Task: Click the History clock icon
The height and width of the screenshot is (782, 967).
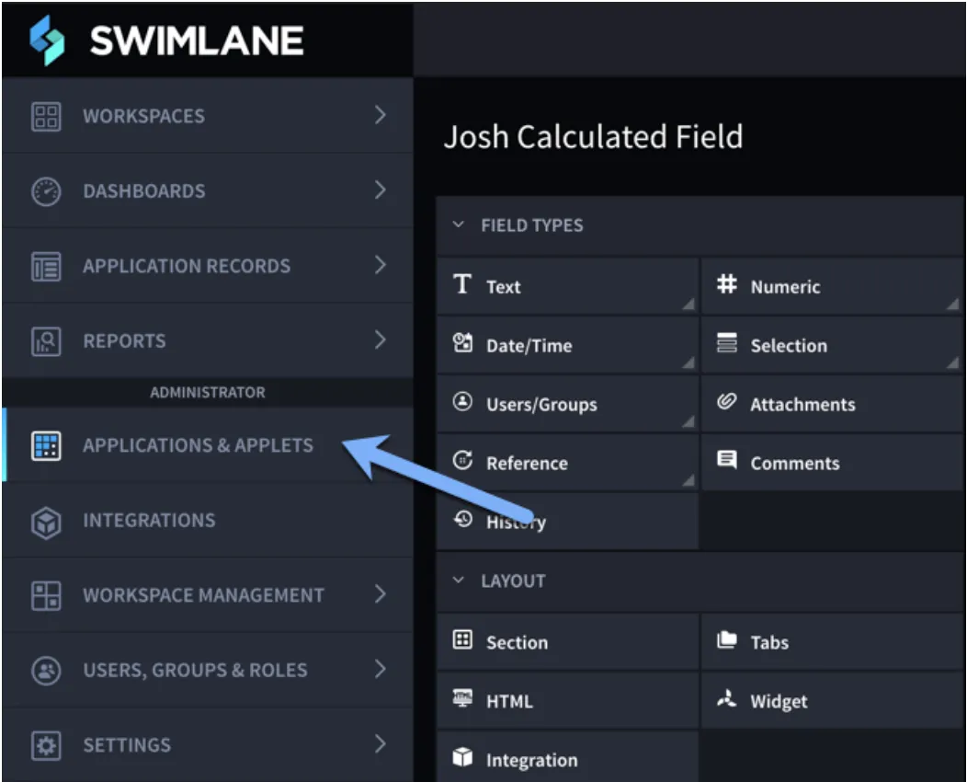Action: point(462,519)
